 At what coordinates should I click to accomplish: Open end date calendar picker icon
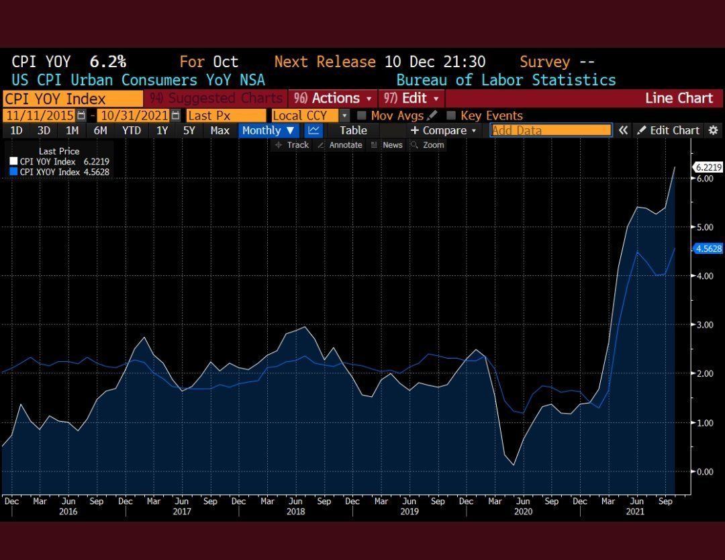click(175, 115)
